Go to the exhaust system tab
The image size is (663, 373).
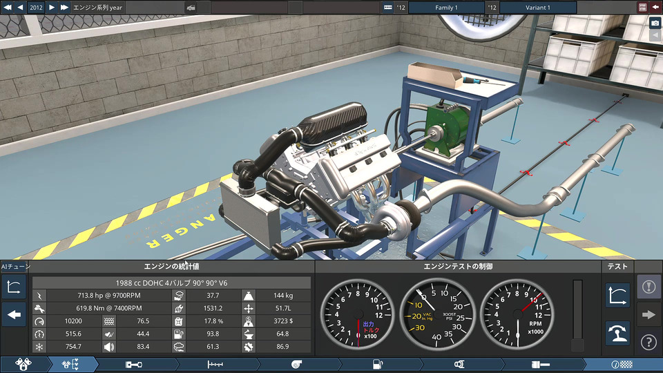[459, 364]
